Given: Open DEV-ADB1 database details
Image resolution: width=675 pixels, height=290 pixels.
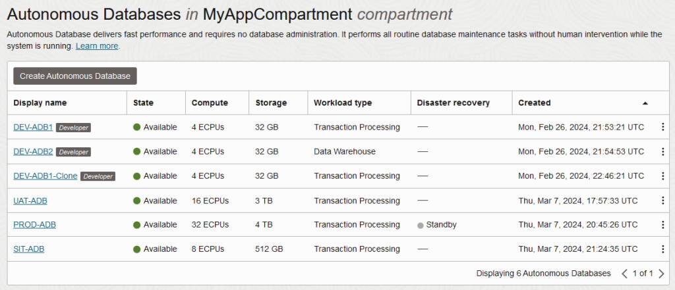Looking at the screenshot, I should point(33,128).
